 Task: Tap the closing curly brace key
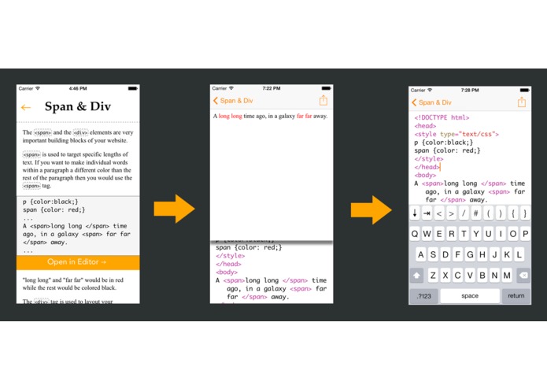point(525,213)
